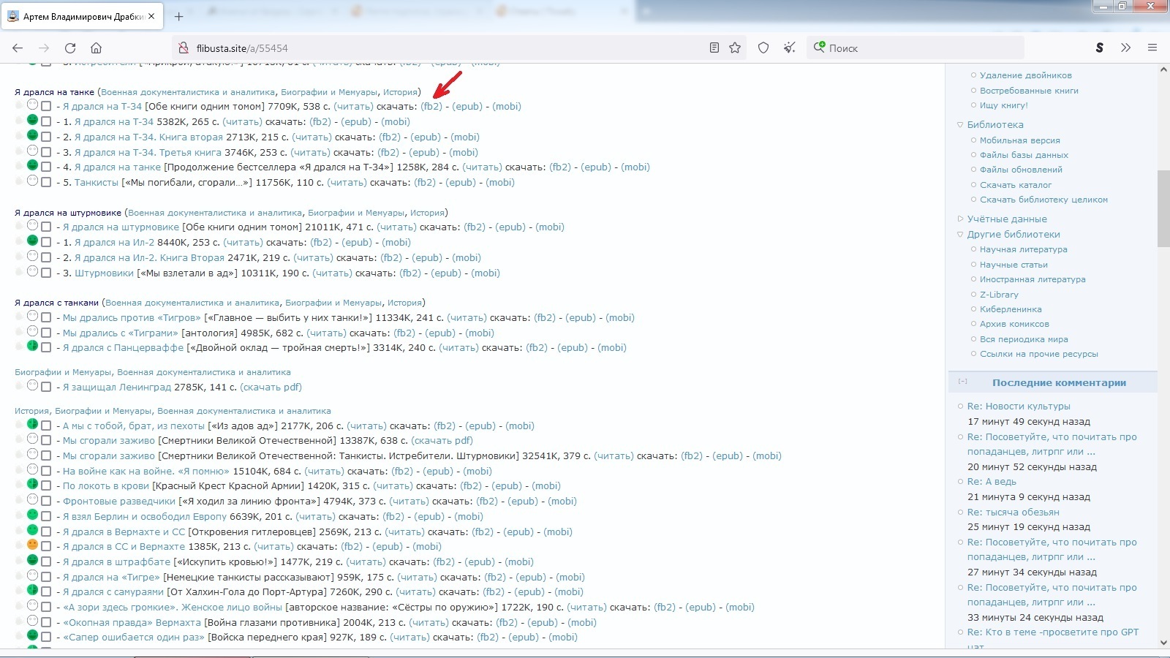Tick the checkbox for 'Мы сгорали заживо' pdf edition

tap(46, 441)
